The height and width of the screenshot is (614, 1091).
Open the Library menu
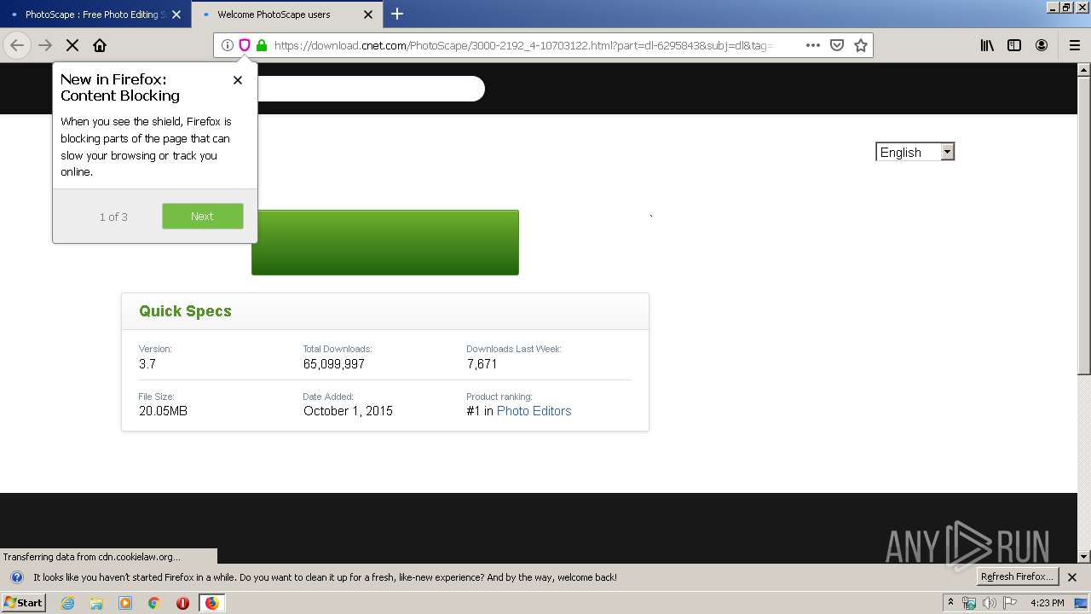click(x=987, y=45)
